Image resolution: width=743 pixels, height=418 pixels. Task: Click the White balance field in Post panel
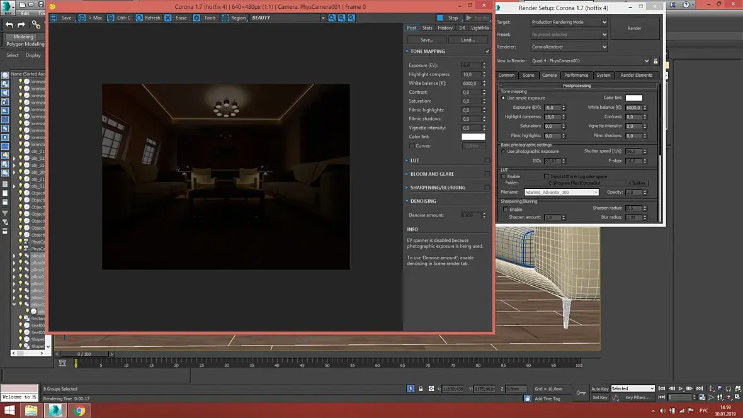470,83
